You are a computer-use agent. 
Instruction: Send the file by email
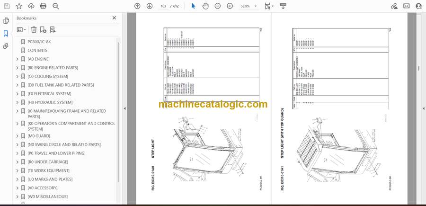407,6
